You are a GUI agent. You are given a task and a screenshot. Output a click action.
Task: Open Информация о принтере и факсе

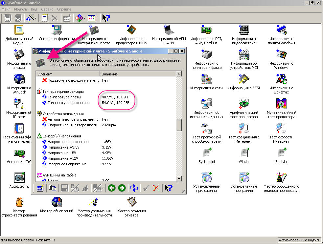(x=206, y=59)
